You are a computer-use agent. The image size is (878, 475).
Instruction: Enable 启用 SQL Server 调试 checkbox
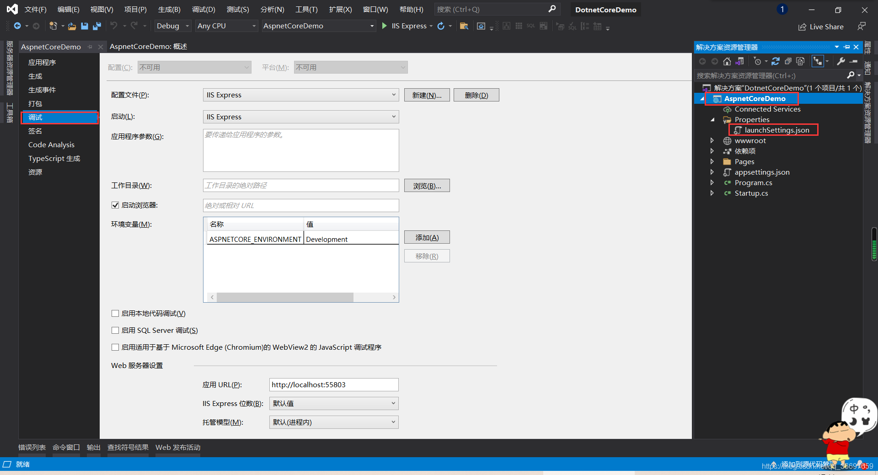[115, 331]
